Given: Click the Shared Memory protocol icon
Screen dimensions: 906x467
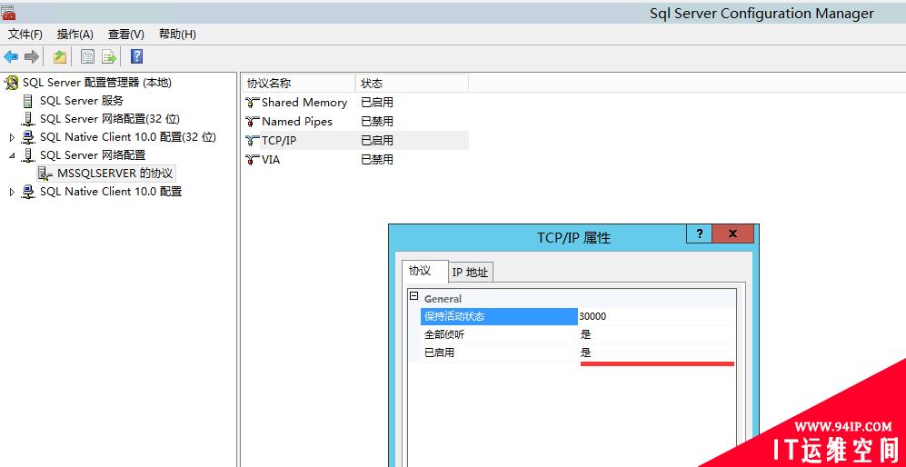Looking at the screenshot, I should pos(252,103).
